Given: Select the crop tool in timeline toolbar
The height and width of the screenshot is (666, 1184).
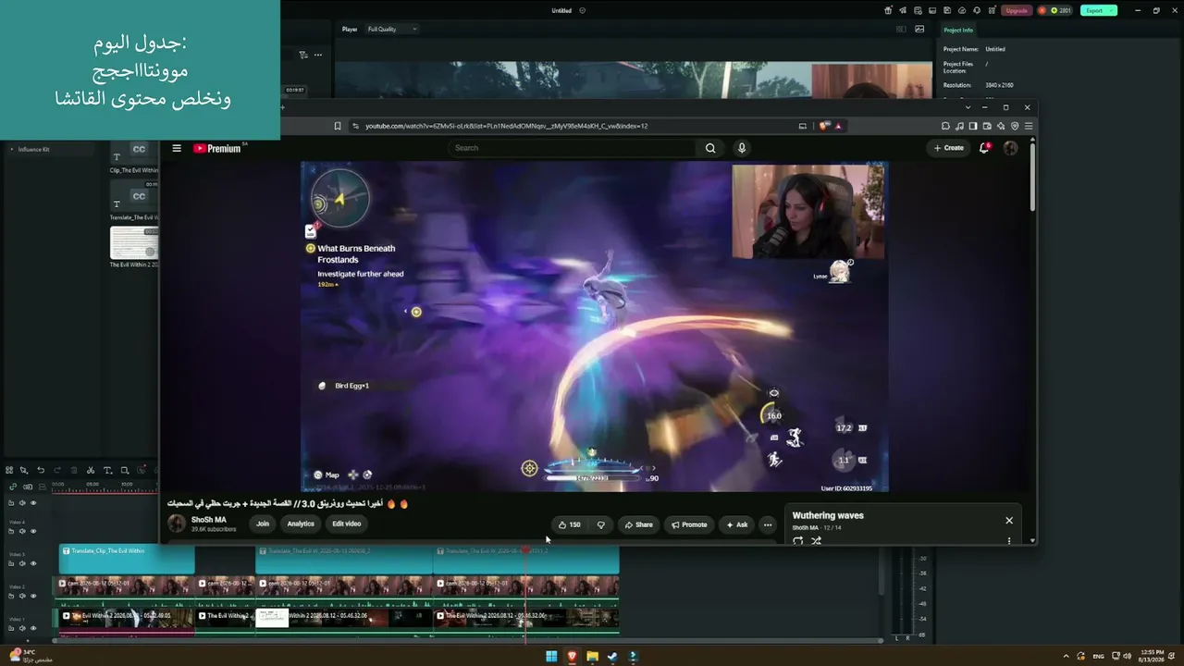Looking at the screenshot, I should [x=125, y=470].
